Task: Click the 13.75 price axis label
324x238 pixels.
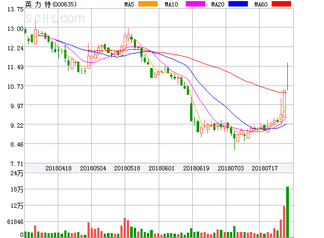Action: 16,9
